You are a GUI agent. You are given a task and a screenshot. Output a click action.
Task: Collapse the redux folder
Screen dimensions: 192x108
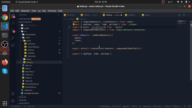click(28, 37)
